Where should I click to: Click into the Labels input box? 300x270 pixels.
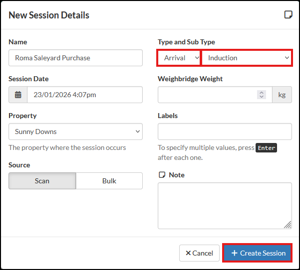225,132
